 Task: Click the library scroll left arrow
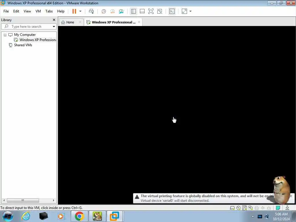[4, 200]
